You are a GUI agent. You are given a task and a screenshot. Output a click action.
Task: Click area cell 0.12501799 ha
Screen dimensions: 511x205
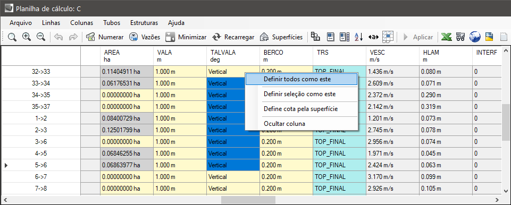coord(127,130)
